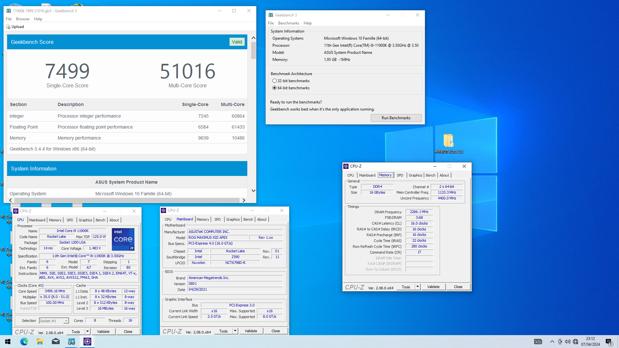
Task: Click CPU-Z Memory window title icon
Action: click(x=346, y=166)
